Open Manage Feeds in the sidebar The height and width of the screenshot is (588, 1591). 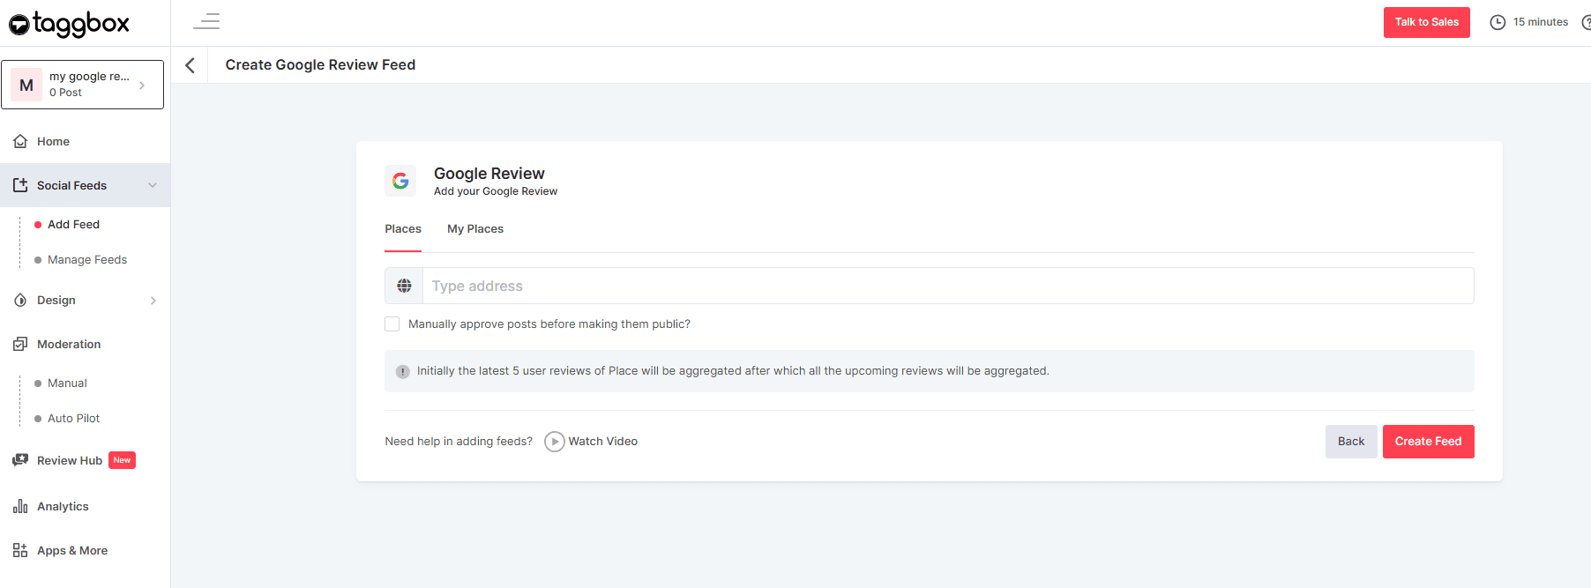[x=87, y=260]
